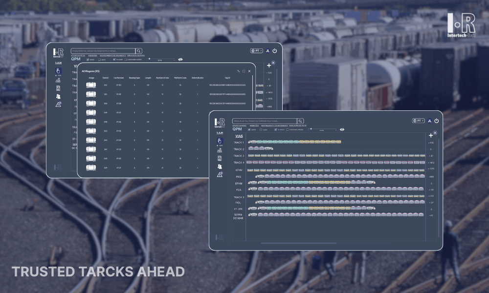Open the document report icon in back window sidebar

[x=58, y=88]
